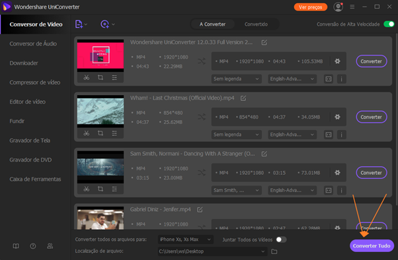
Task: Open output settings gear for Last Christmas video
Action: [337, 117]
